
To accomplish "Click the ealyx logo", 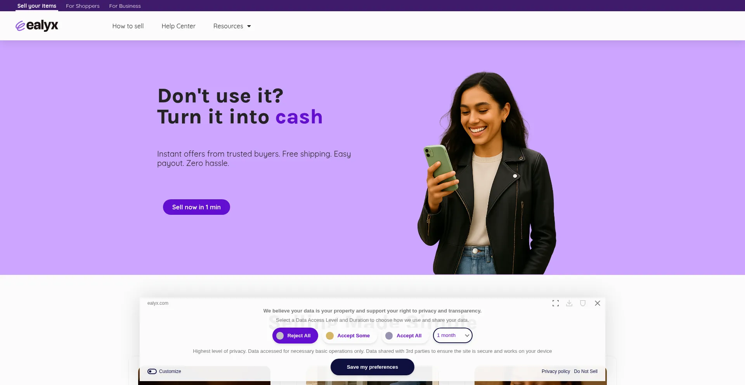I will click(37, 26).
